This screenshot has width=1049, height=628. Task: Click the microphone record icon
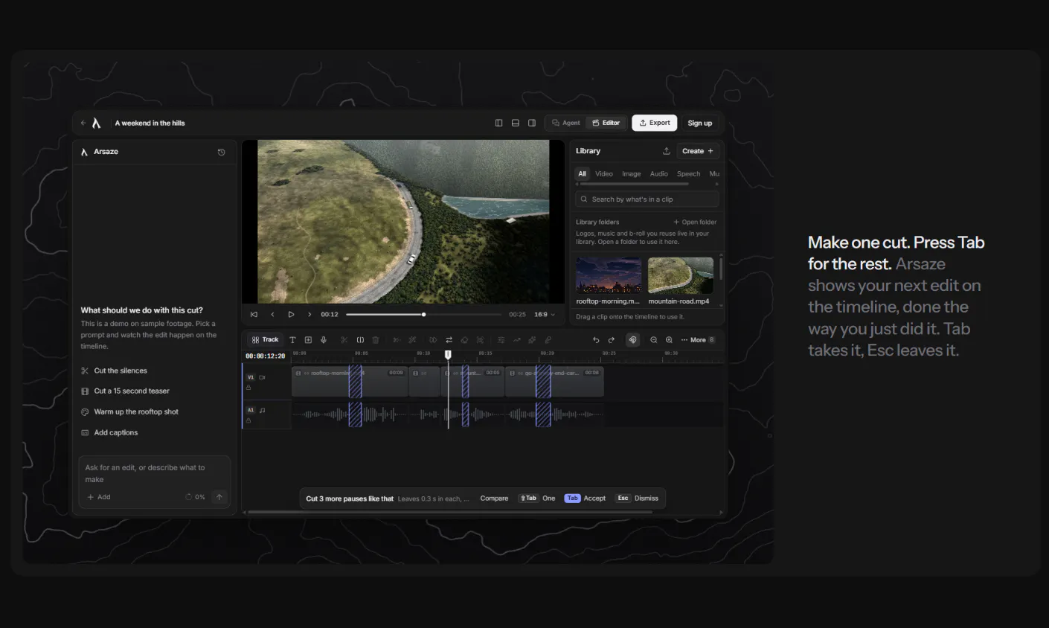324,340
